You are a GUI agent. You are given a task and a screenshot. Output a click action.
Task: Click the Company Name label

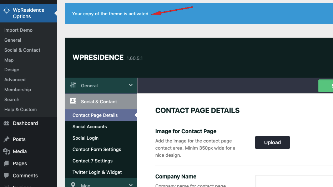pos(176,176)
